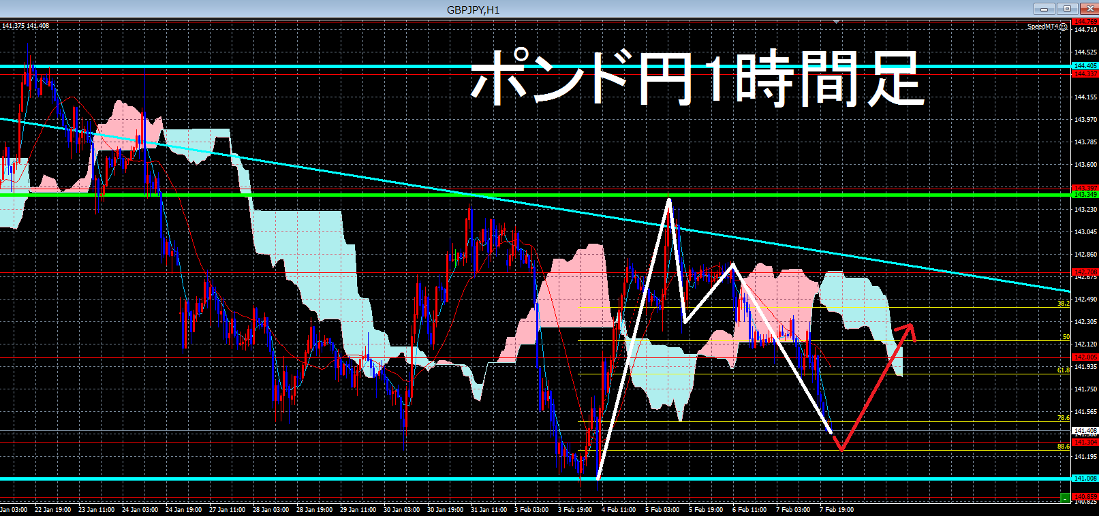Select the green 143.349 price label
This screenshot has height=516, width=1099.
pyautogui.click(x=1085, y=195)
